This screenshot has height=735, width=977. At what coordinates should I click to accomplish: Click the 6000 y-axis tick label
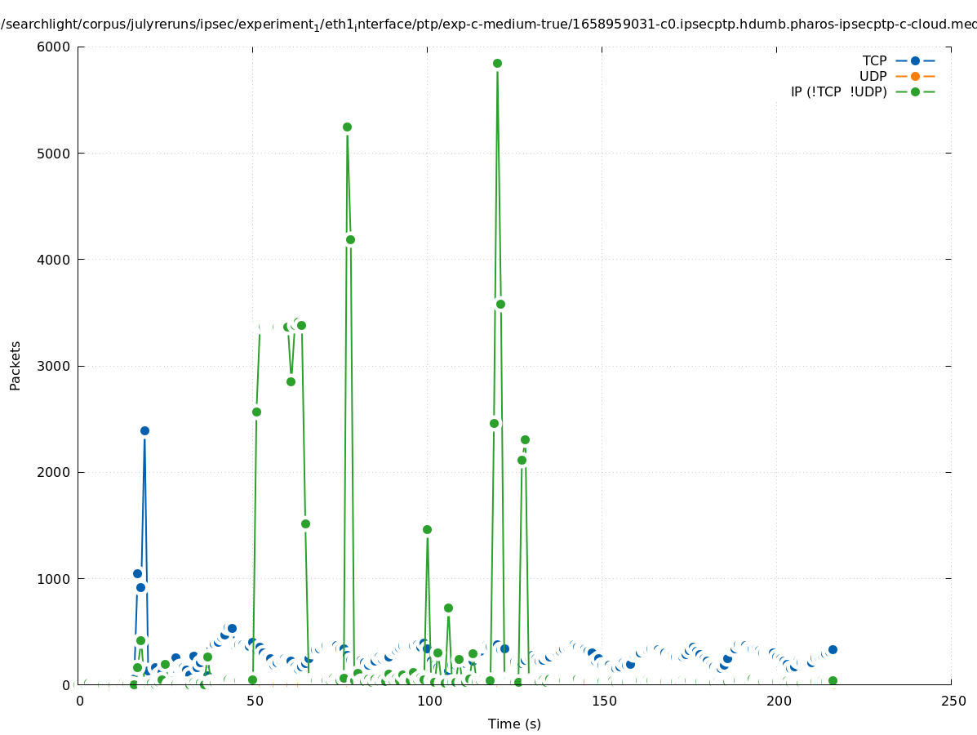click(56, 47)
